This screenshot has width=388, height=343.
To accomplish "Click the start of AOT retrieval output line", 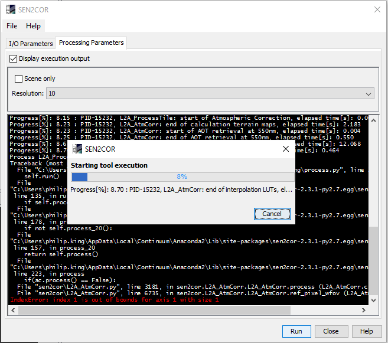I will (x=185, y=131).
